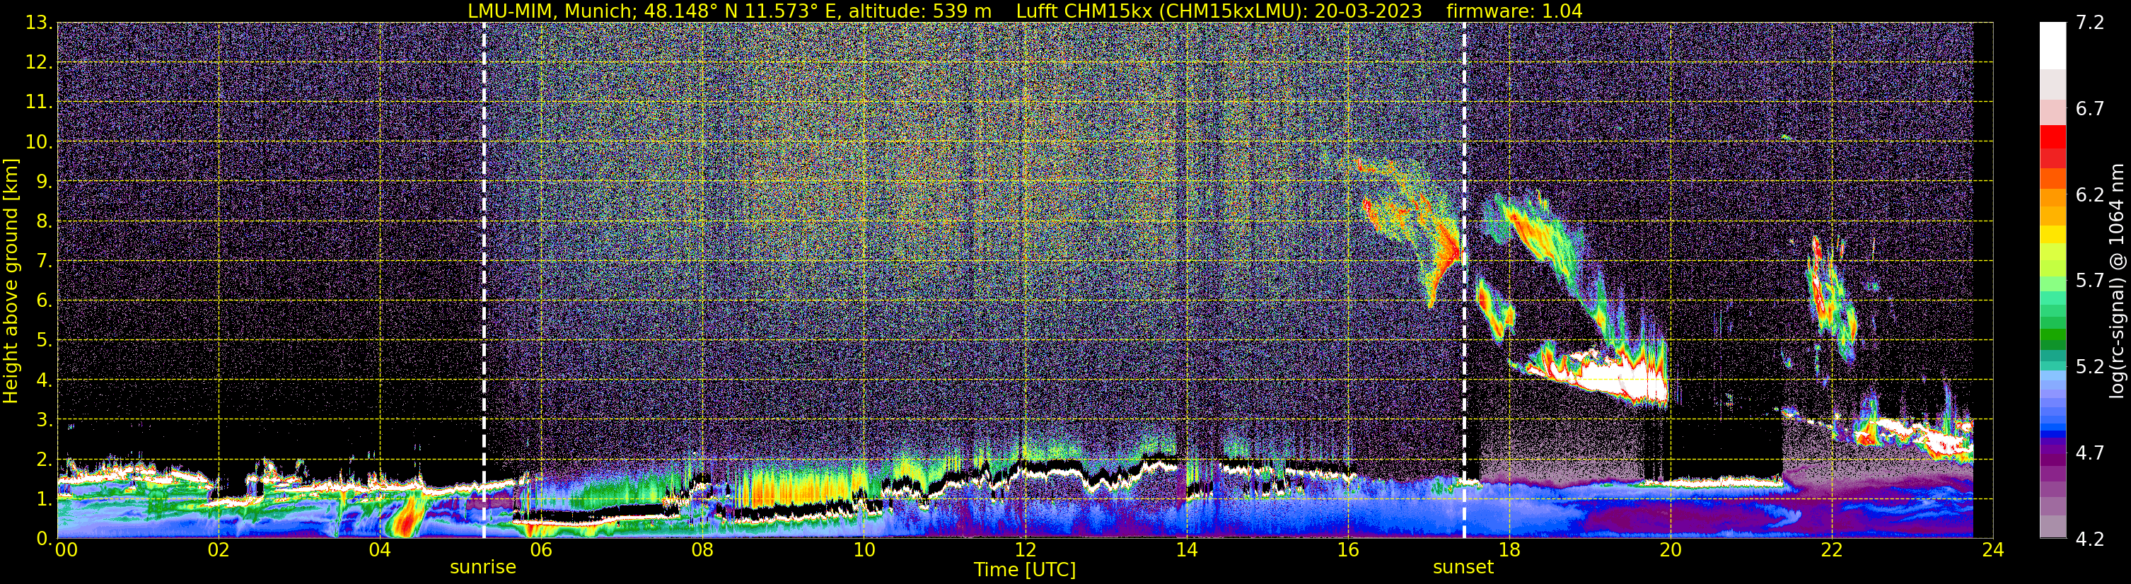
Task: Click the '4.' height axis tick label
Action: (45, 380)
